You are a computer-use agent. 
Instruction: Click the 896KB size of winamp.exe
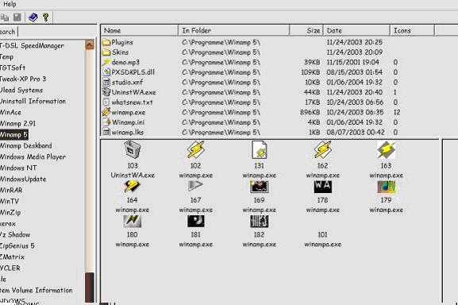pyautogui.click(x=310, y=112)
